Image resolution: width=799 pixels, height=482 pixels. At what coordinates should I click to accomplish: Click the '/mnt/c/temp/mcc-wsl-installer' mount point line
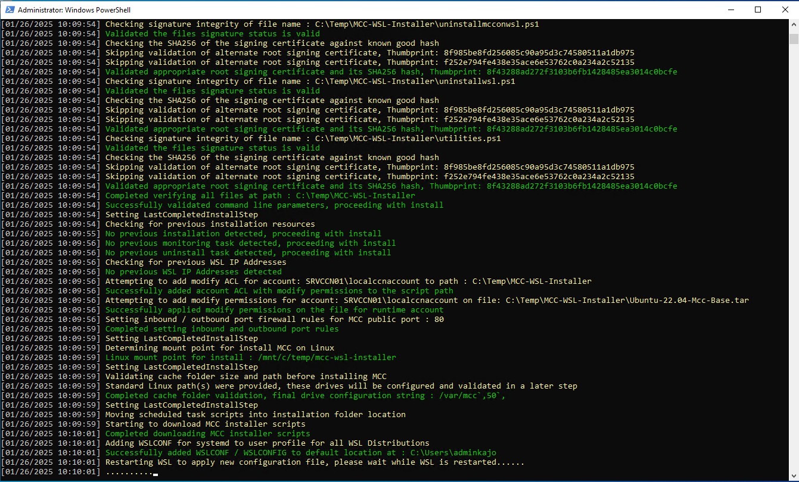pos(198,358)
